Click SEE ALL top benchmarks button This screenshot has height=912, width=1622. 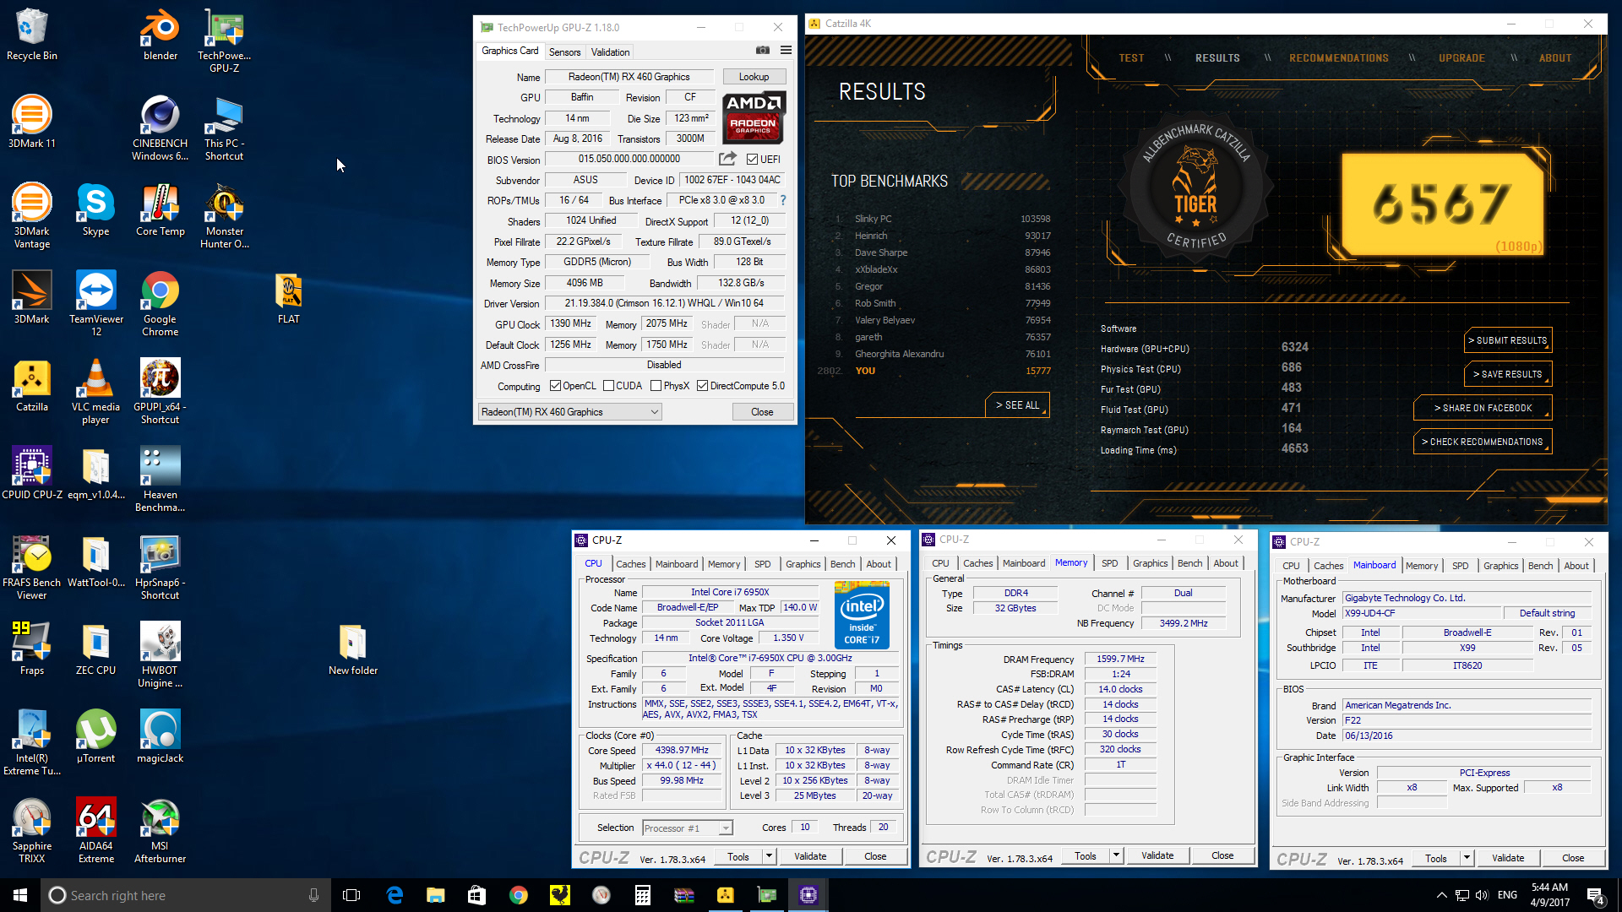1017,405
